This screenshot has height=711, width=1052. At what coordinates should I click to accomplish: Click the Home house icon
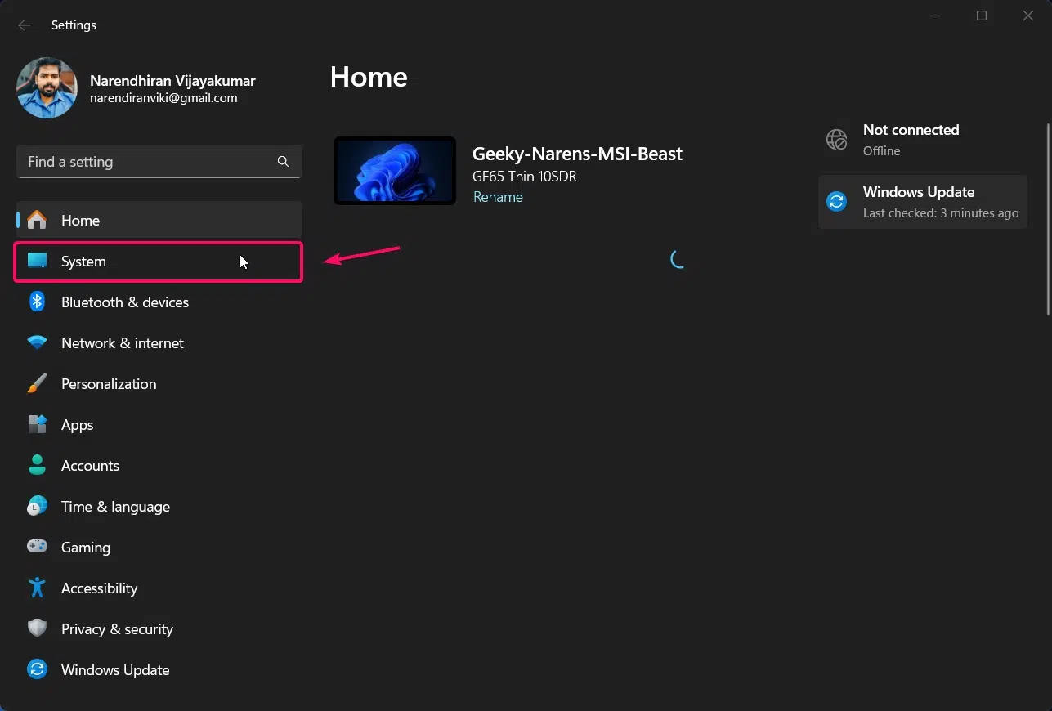point(37,221)
